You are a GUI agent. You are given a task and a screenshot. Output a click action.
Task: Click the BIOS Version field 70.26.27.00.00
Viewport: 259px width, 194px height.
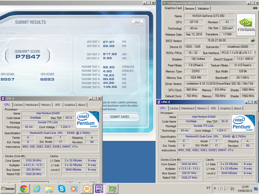pos(217,40)
